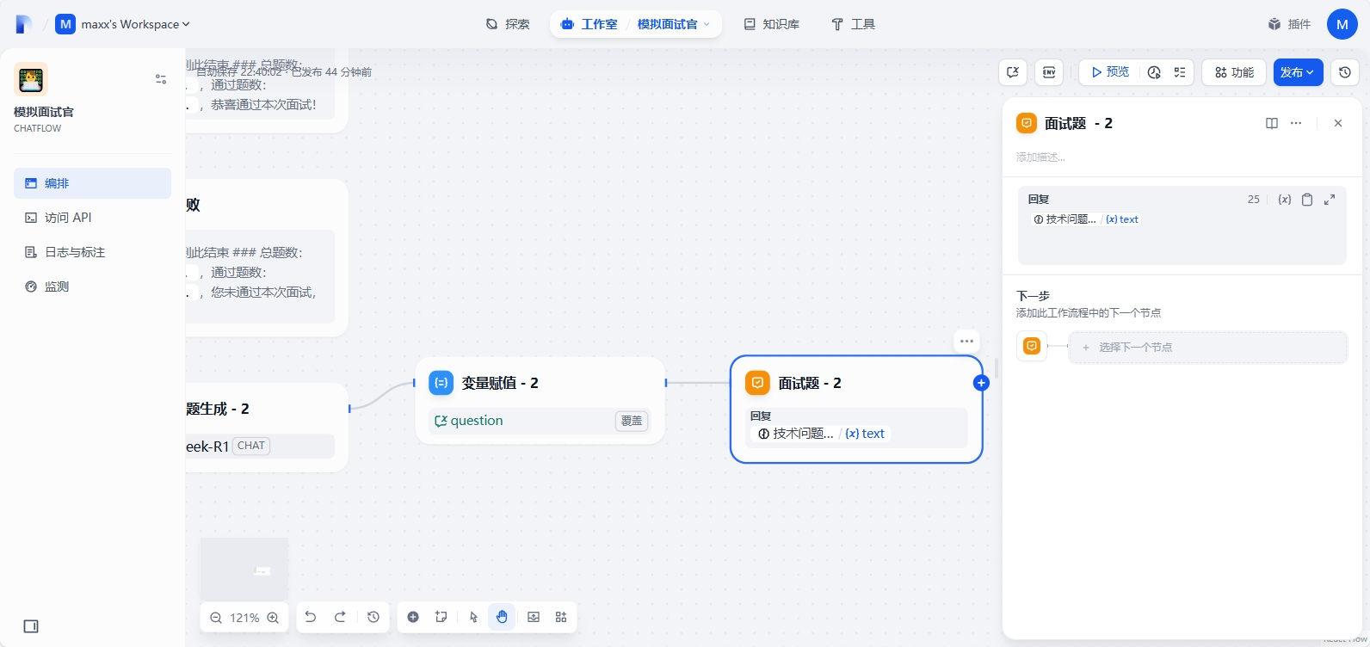This screenshot has width=1370, height=647.
Task: Add a new node with the plus circle
Action: click(413, 617)
